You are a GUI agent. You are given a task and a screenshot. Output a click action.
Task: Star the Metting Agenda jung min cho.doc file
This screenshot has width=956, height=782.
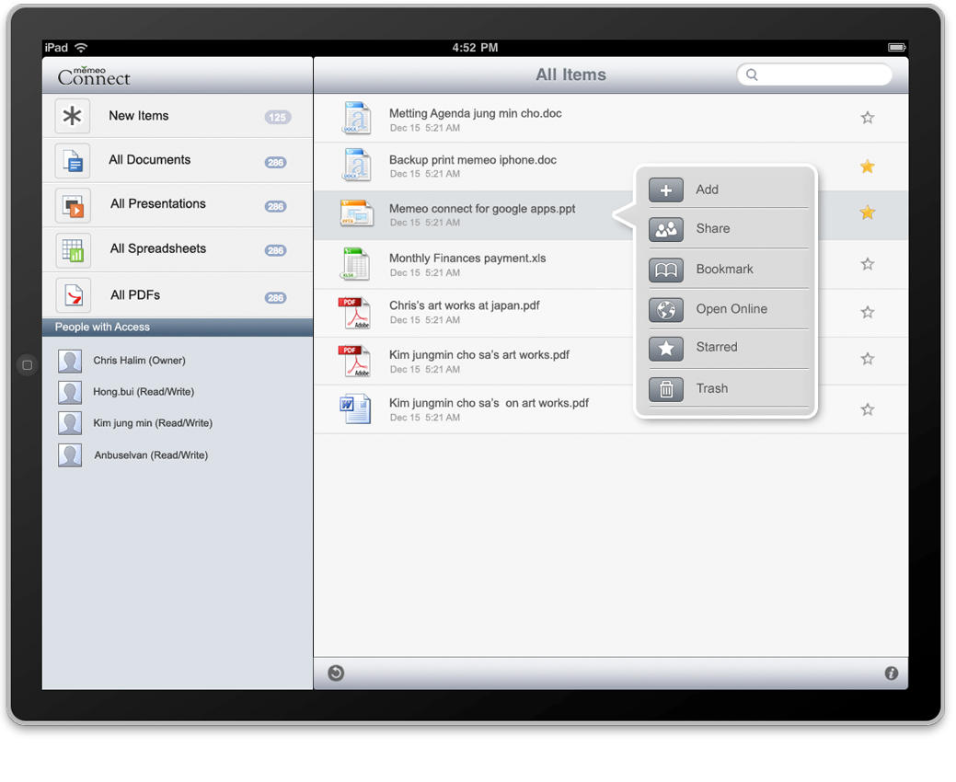(867, 118)
